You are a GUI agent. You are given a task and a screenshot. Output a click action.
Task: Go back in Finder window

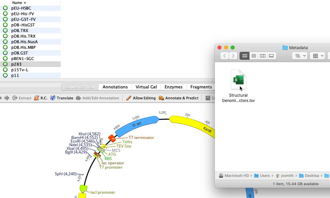point(225,56)
